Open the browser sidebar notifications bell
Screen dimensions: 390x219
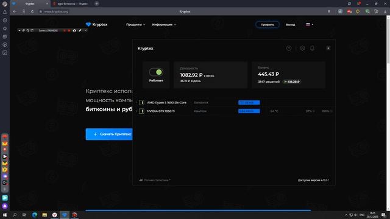5,12
